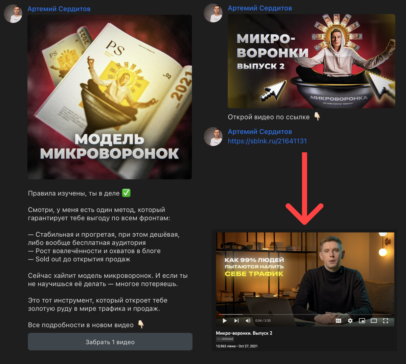Click avatar beside Микро-воронки image post
Screen dimensions: 406x364
click(213, 13)
